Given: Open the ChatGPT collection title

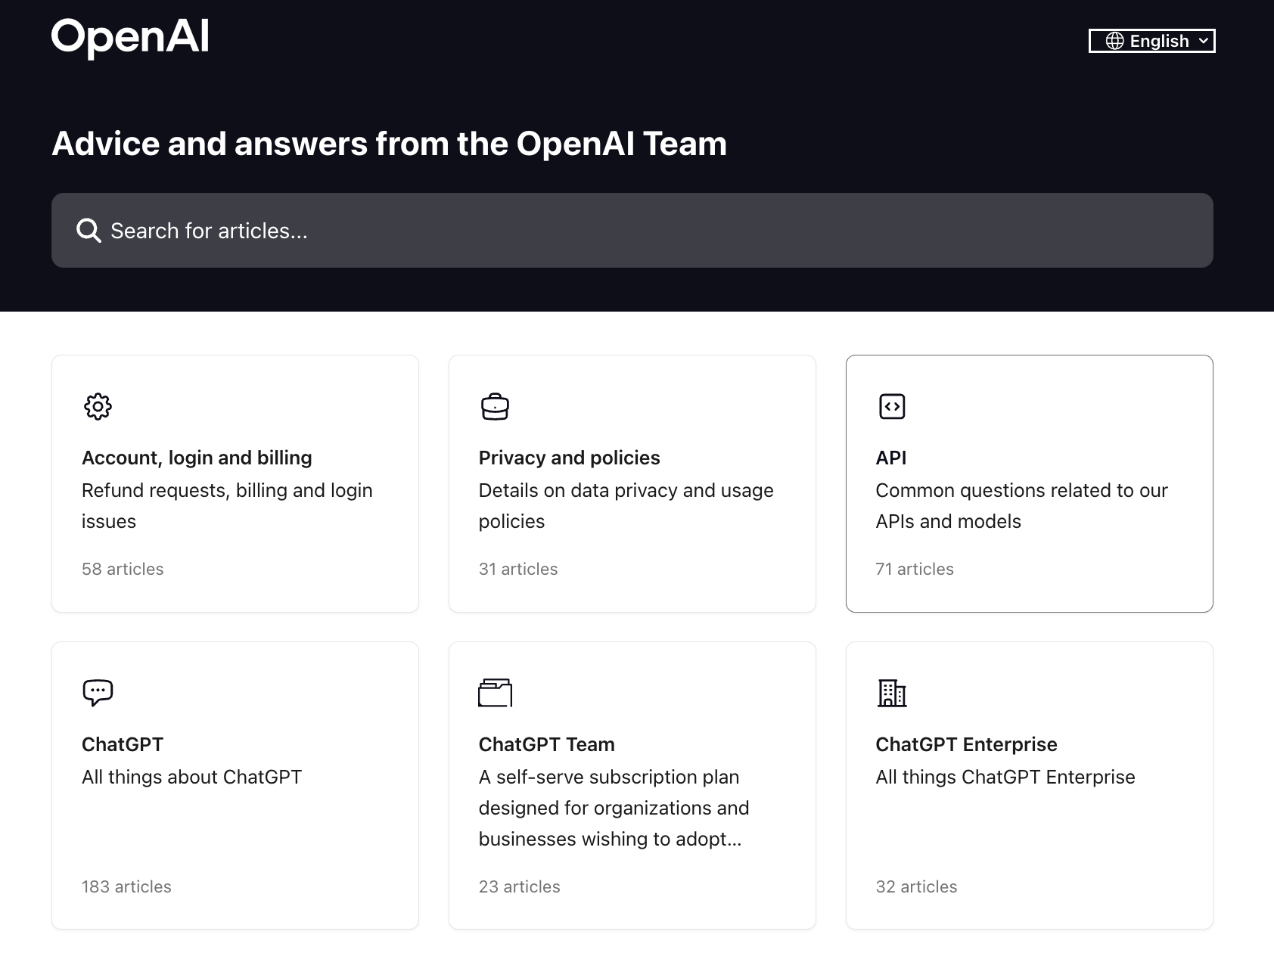Looking at the screenshot, I should (123, 744).
